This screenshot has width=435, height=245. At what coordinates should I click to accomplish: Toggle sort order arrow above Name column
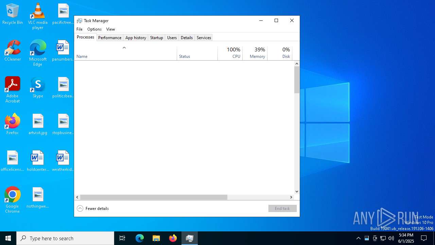(x=124, y=48)
